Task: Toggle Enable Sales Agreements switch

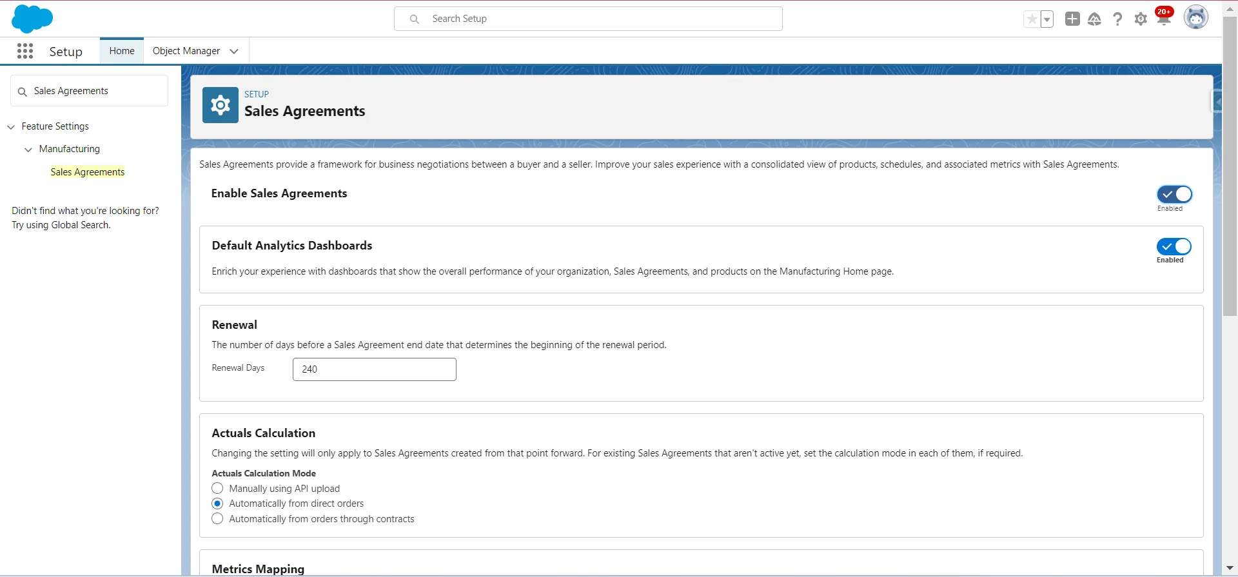Action: (x=1175, y=194)
